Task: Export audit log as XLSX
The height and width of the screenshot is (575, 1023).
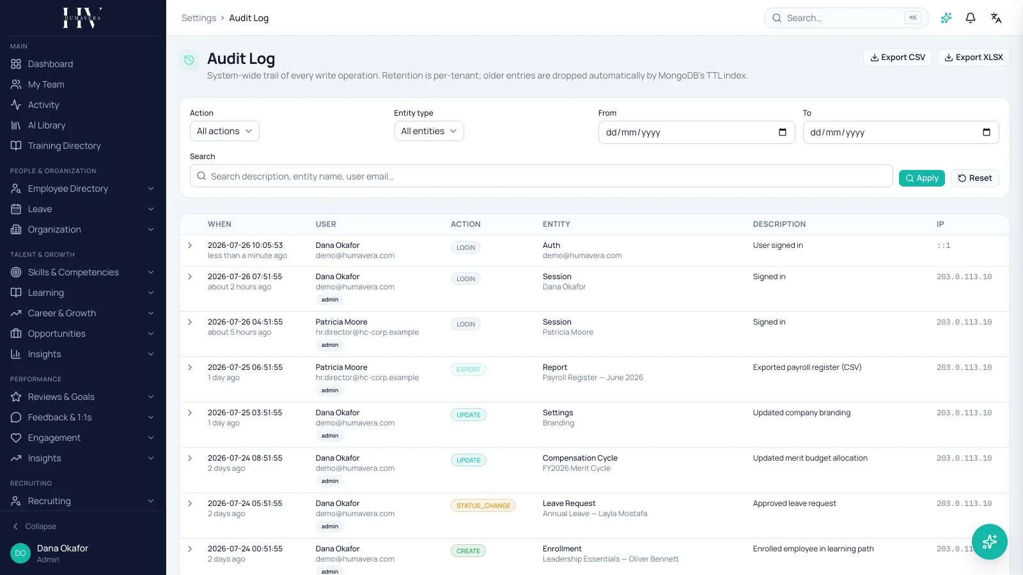Action: (974, 57)
